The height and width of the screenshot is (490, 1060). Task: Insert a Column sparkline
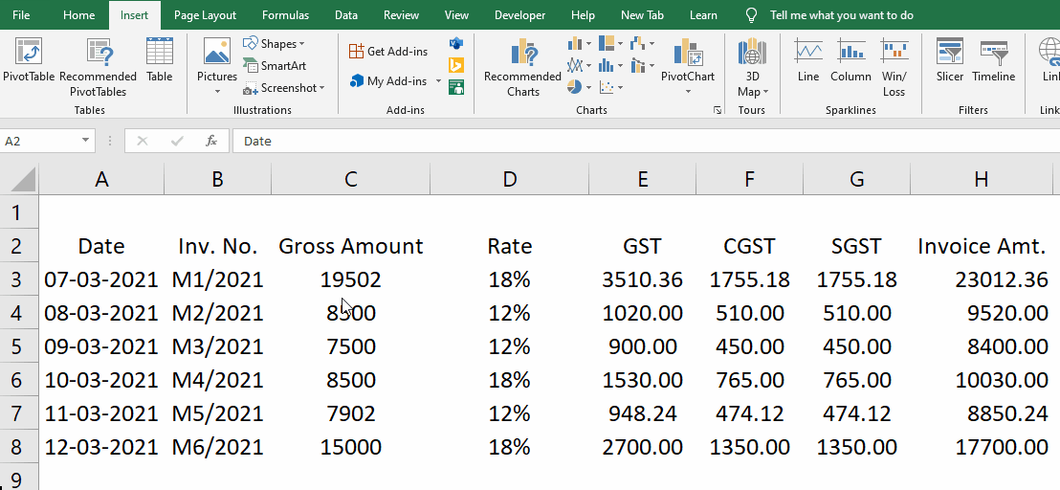coord(851,60)
